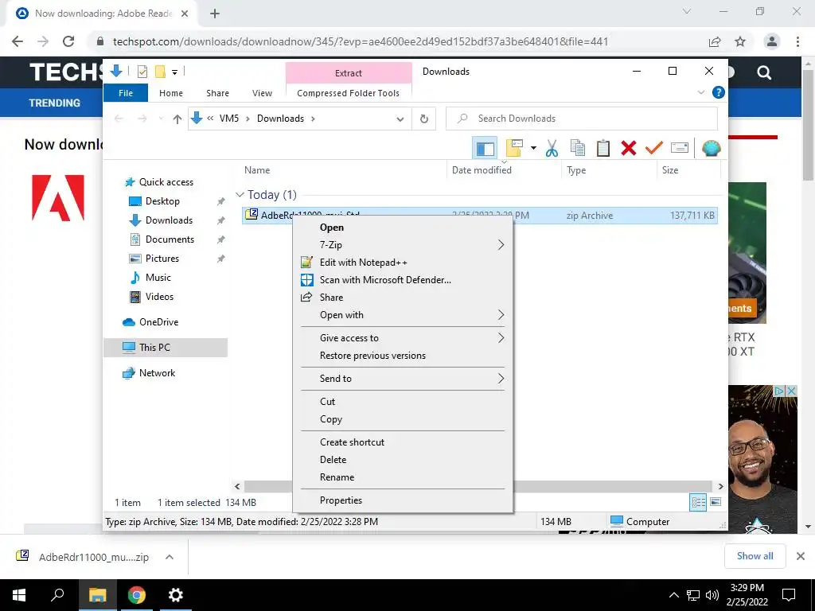Bookmark this page star icon in Chrome
The width and height of the screenshot is (815, 611).
740,41
